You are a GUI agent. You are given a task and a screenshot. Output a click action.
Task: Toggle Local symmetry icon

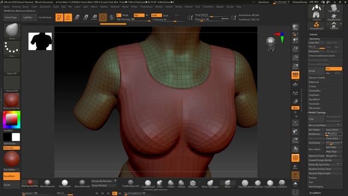295,93
